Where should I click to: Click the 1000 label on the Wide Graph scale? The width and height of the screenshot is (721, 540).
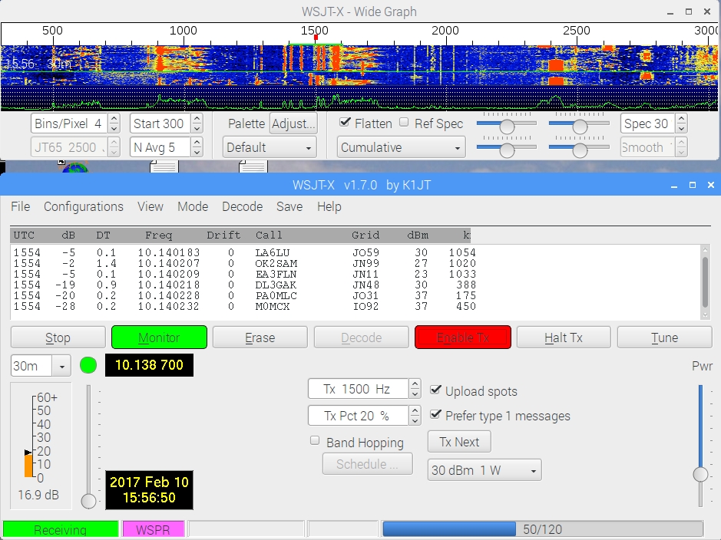[x=183, y=31]
